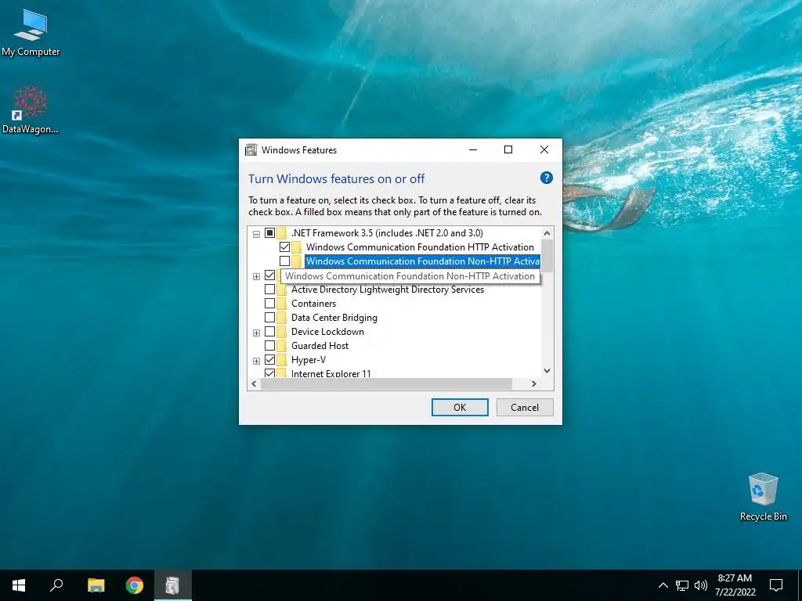Viewport: 802px width, 601px height.
Task: Select Windows Communication Foundation HTTP Activation row
Action: [x=420, y=247]
